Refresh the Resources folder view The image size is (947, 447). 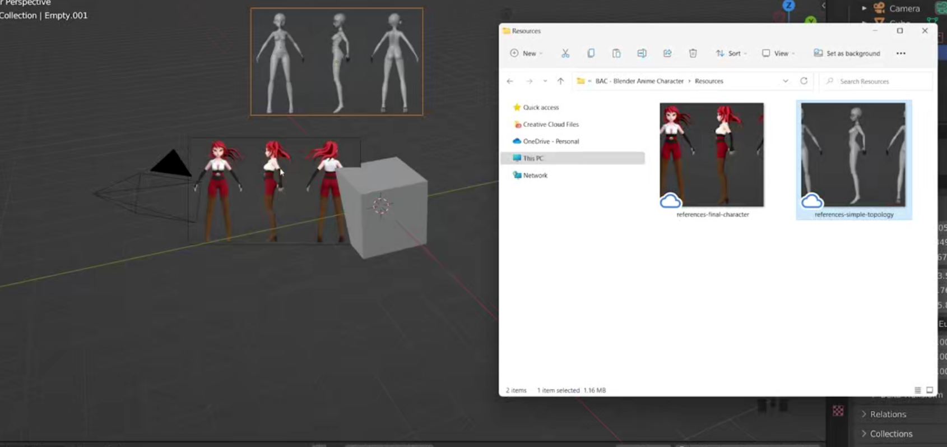[x=804, y=81]
